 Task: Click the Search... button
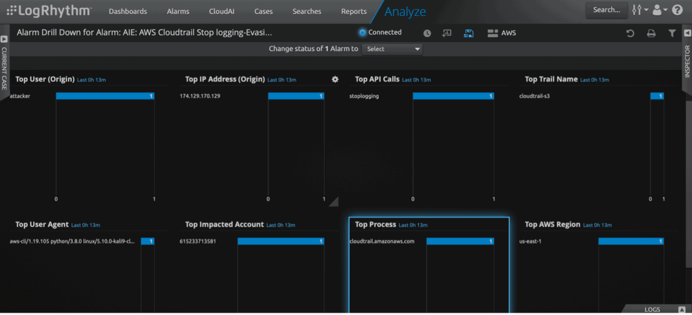click(x=607, y=9)
